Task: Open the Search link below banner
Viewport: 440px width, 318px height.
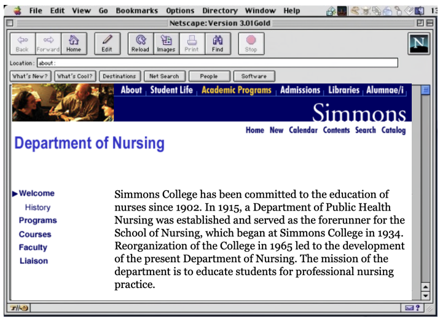Action: [x=366, y=130]
